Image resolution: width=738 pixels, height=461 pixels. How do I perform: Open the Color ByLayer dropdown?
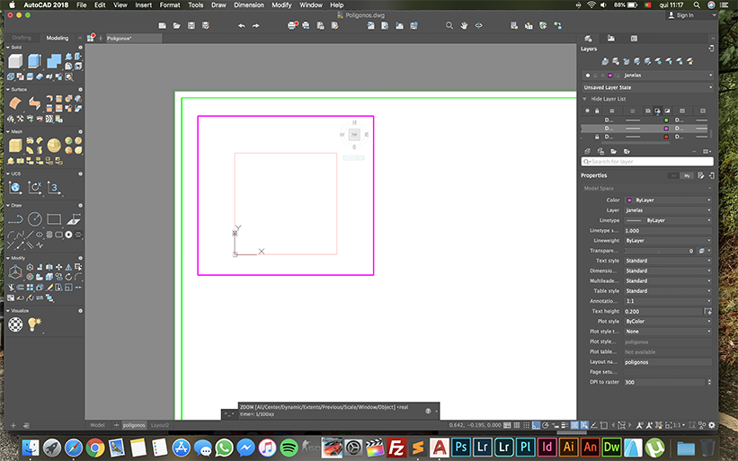(668, 200)
